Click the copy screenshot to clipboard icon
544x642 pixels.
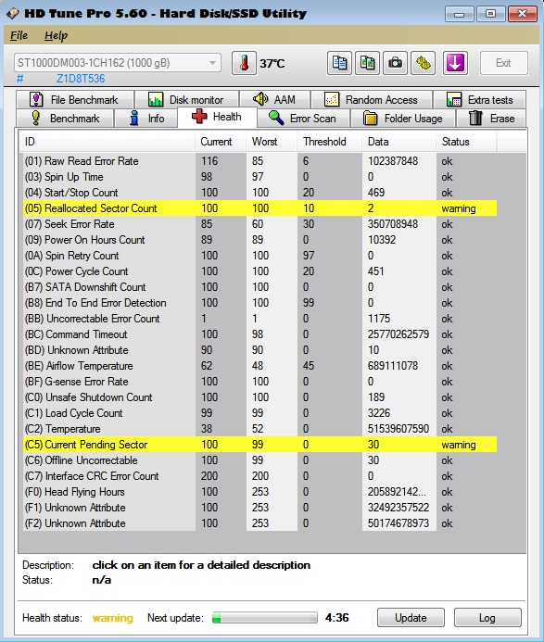[x=367, y=63]
